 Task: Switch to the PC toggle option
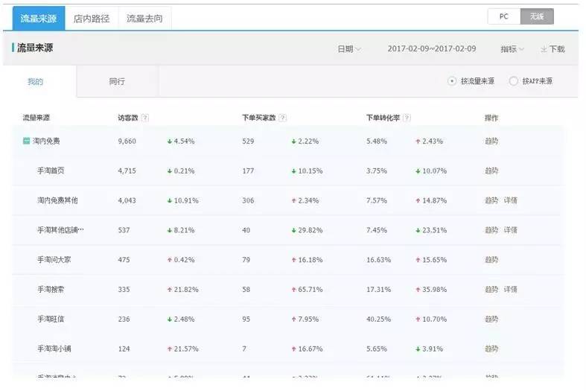click(503, 16)
